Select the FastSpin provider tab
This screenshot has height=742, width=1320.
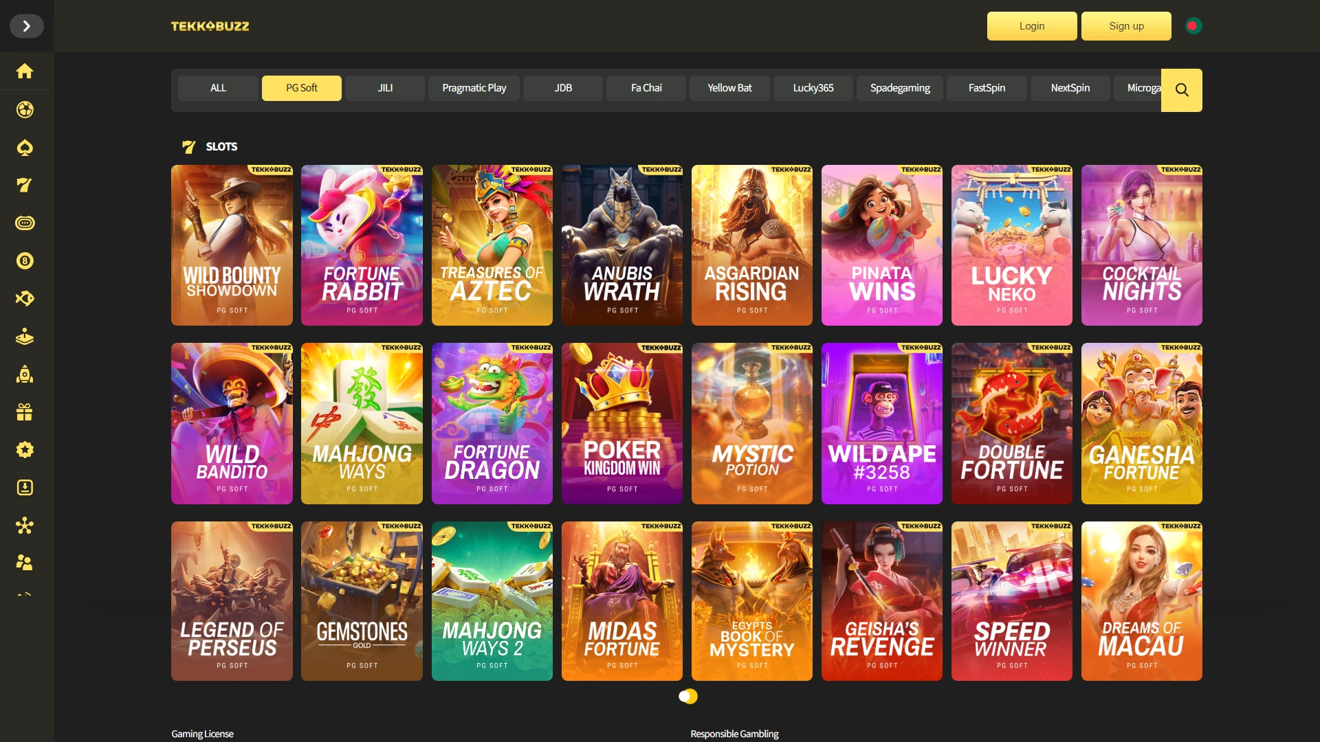(987, 88)
